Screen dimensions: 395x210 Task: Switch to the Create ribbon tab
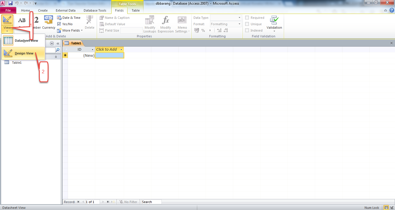[43, 10]
